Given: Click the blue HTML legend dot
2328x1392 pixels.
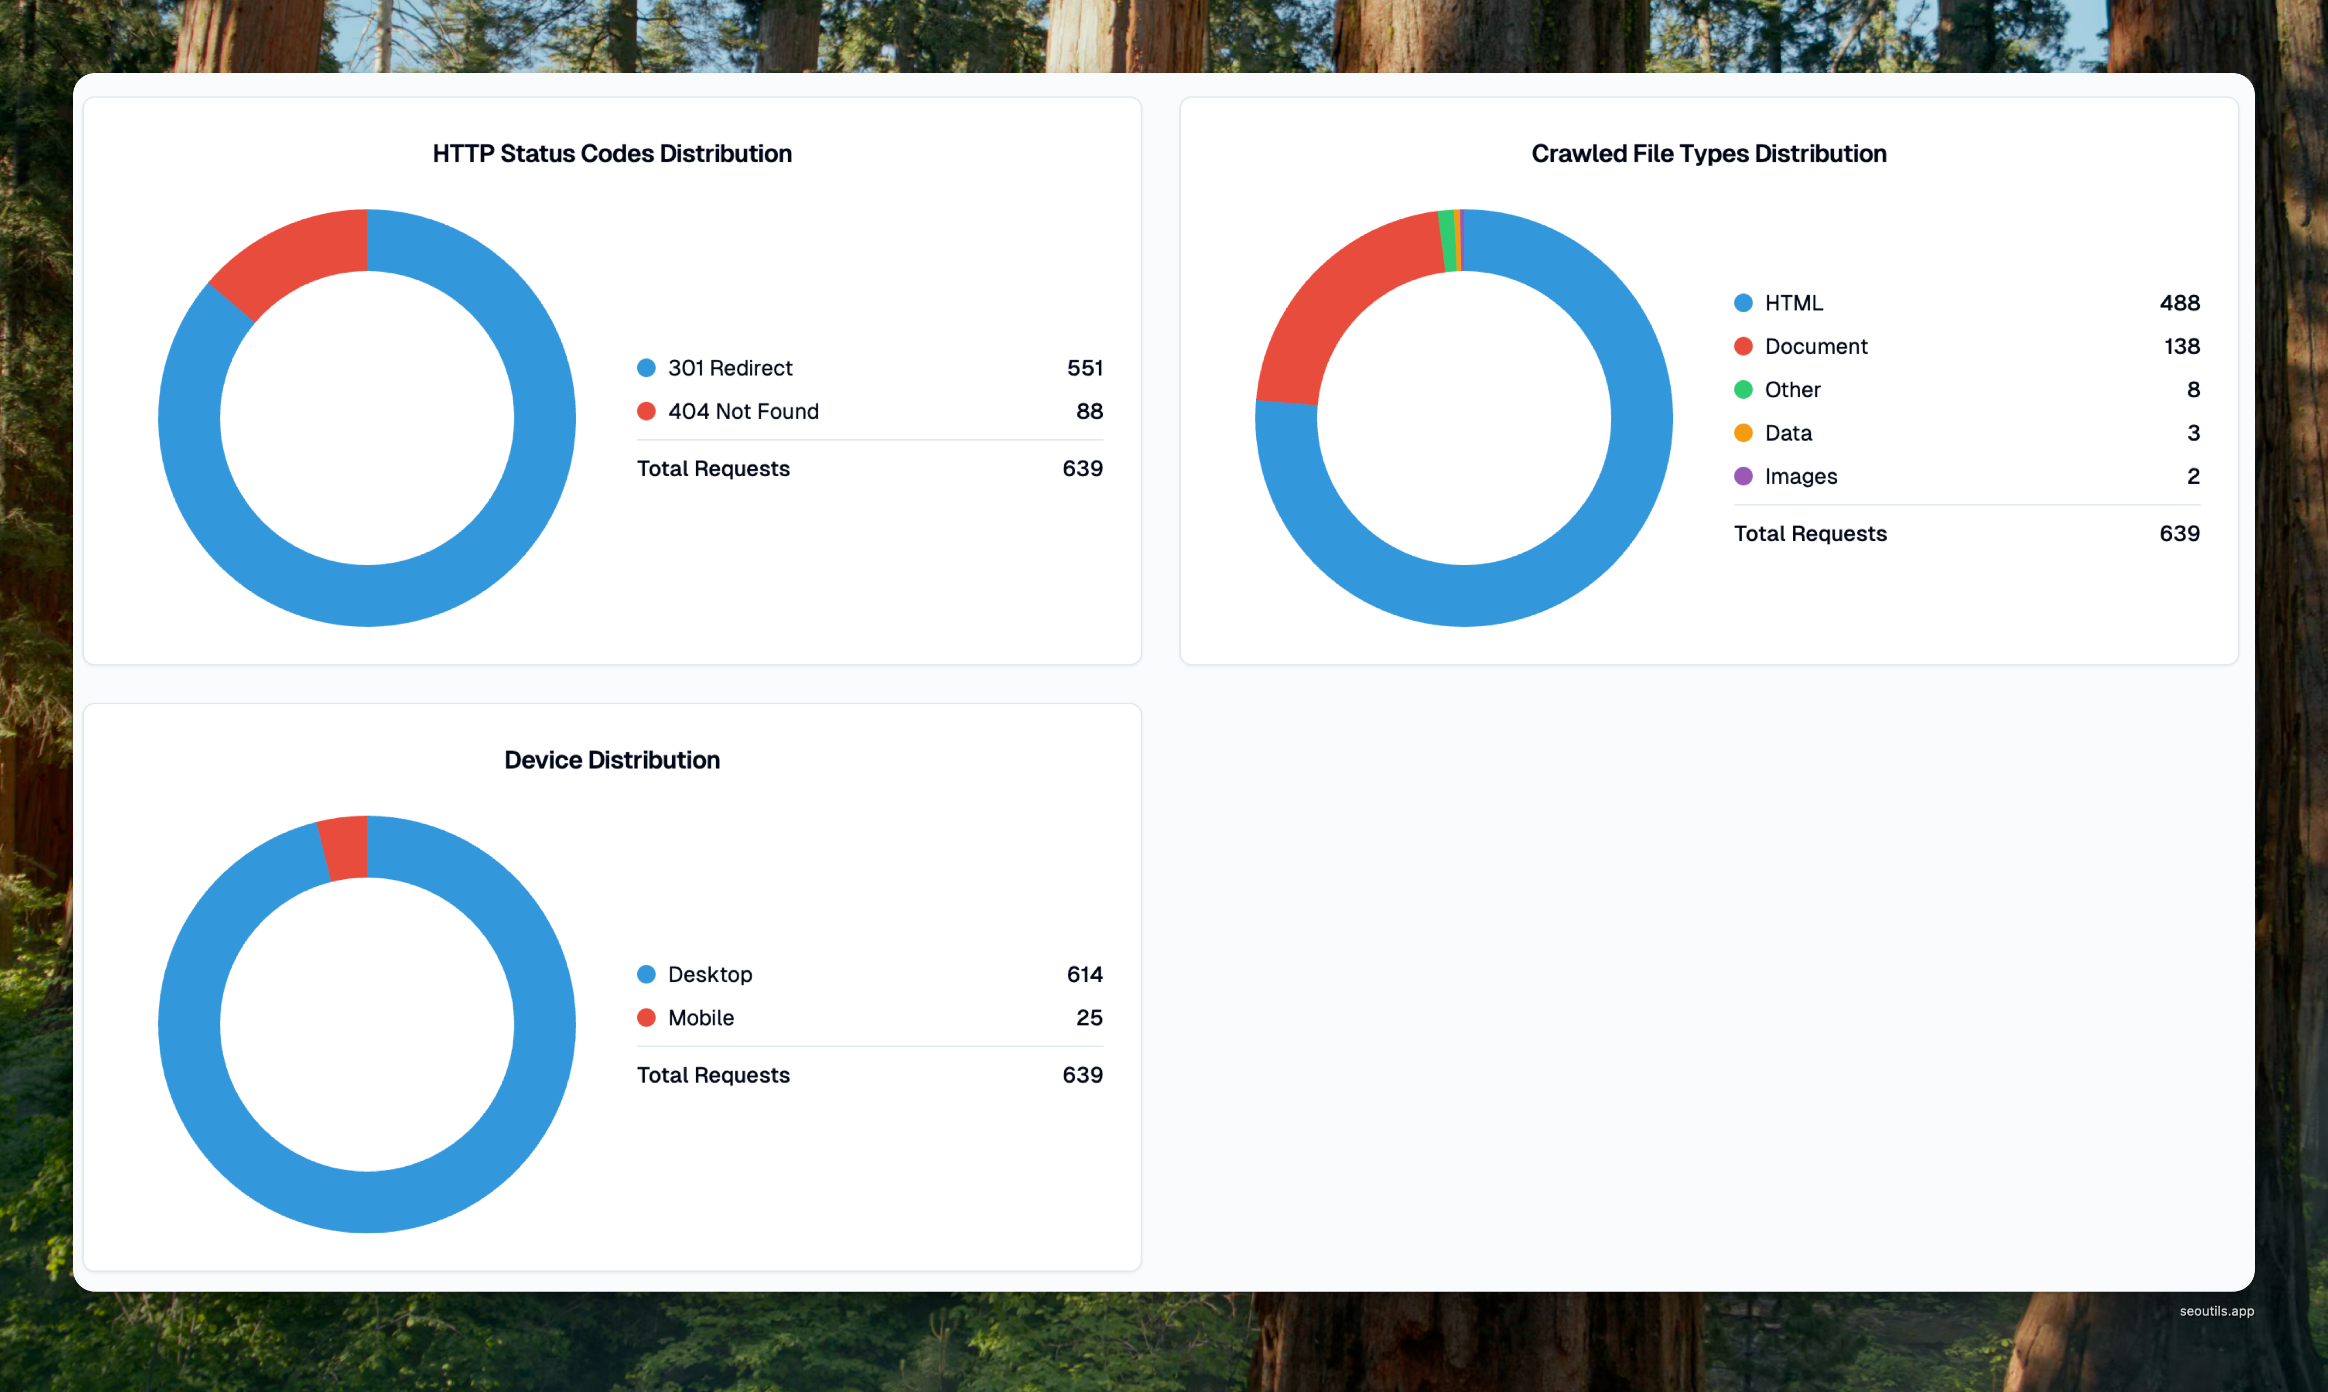Looking at the screenshot, I should click(x=1743, y=303).
